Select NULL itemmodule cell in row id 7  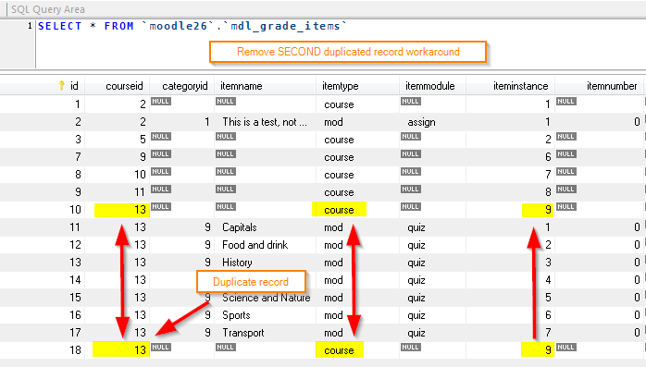pyautogui.click(x=411, y=153)
